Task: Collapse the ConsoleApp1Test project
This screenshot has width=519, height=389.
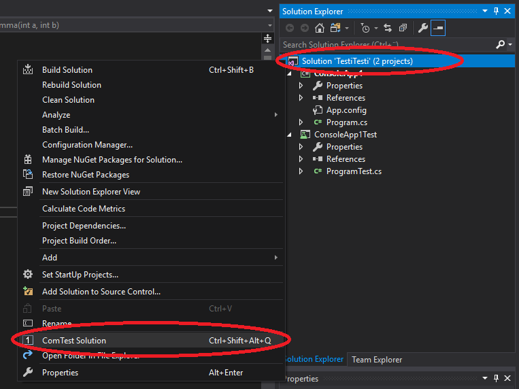Action: click(x=289, y=135)
